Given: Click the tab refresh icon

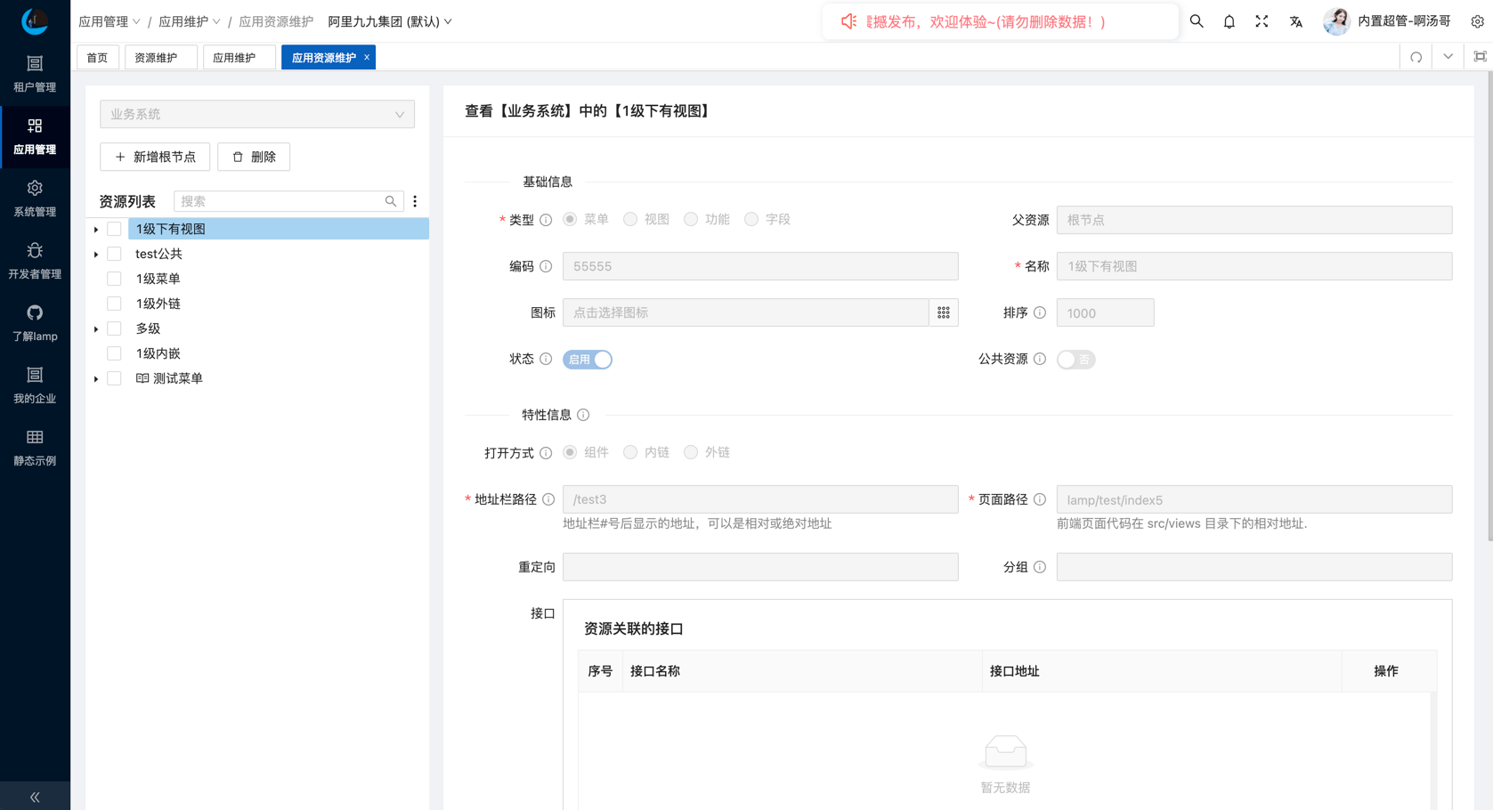Looking at the screenshot, I should coord(1416,58).
